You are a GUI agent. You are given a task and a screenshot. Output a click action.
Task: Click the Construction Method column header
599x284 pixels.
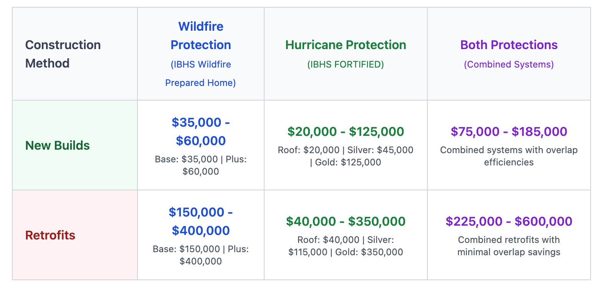pos(63,54)
